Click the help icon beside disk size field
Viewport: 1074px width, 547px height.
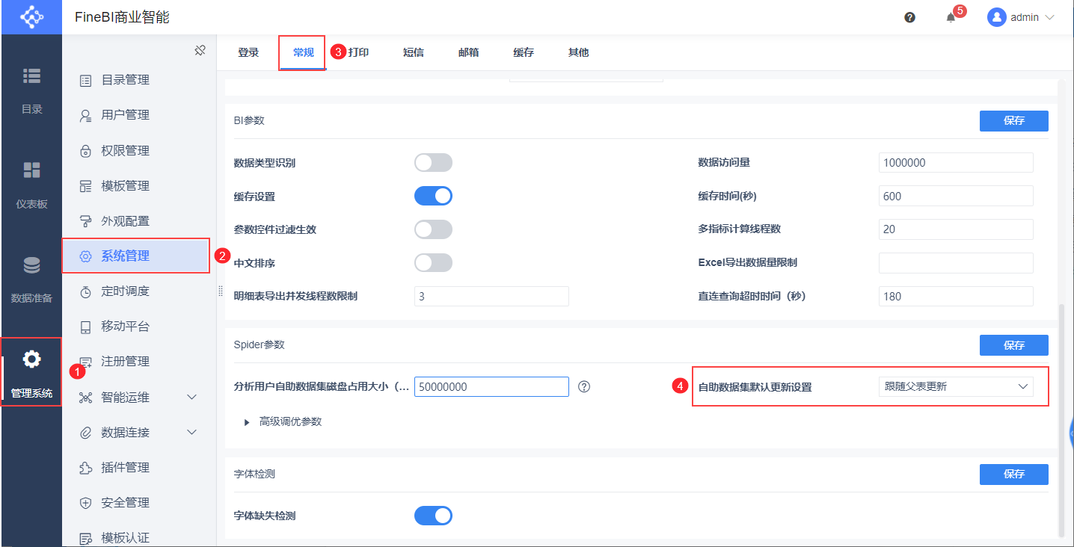[x=585, y=386]
